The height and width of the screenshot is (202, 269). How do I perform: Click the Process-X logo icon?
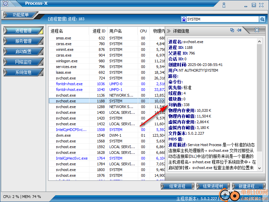click(5, 3)
